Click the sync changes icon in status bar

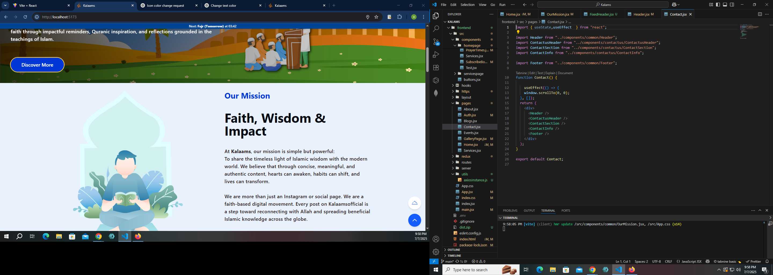click(461, 262)
